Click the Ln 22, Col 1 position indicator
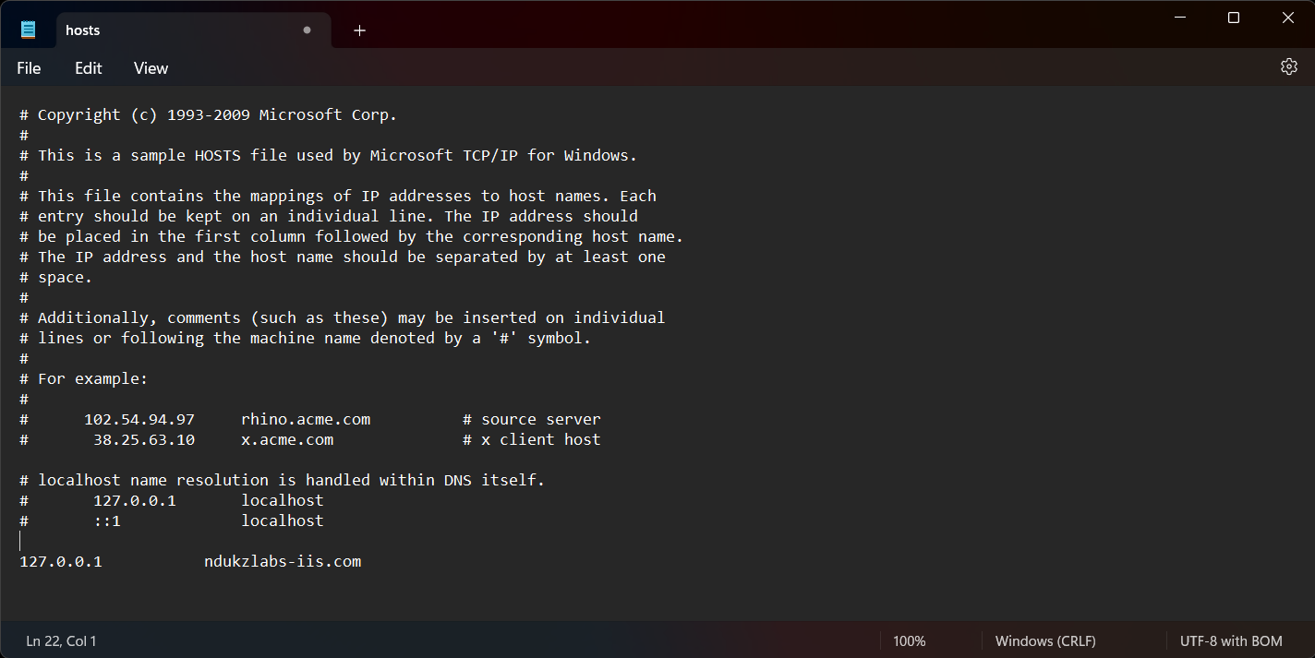 coord(61,640)
